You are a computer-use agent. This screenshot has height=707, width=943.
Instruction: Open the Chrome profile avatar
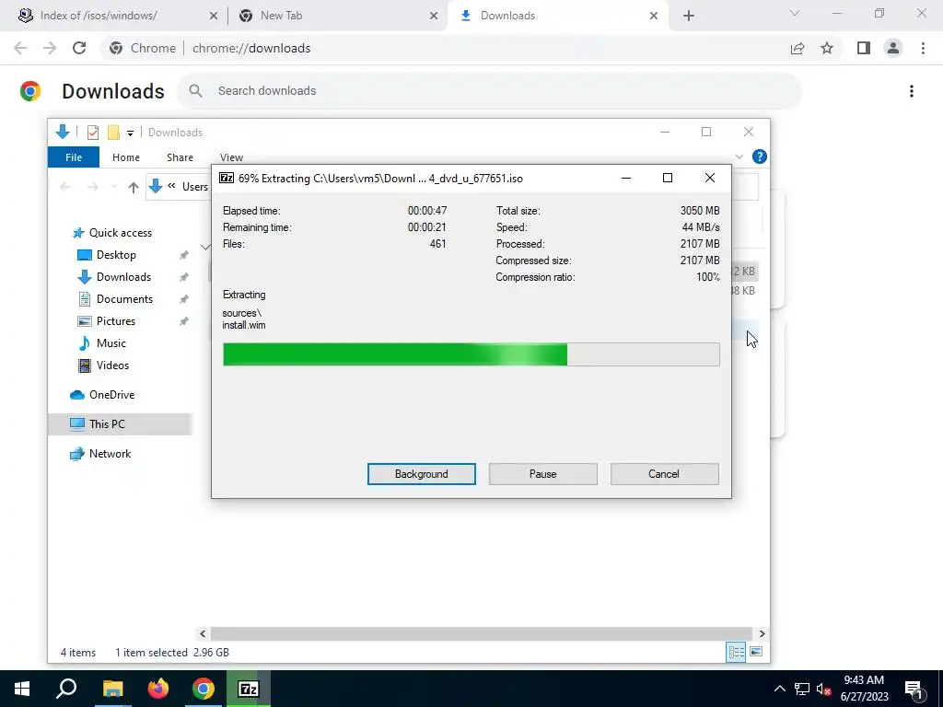pos(893,48)
